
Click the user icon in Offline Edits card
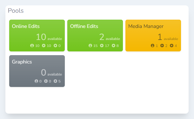click(x=90, y=46)
